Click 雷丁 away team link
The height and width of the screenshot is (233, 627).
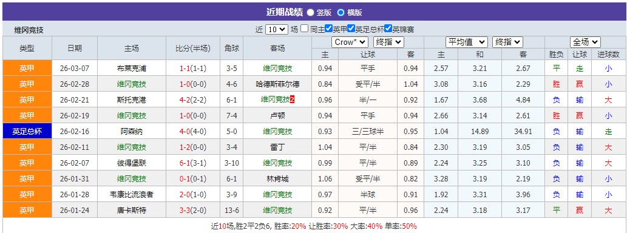277,147
